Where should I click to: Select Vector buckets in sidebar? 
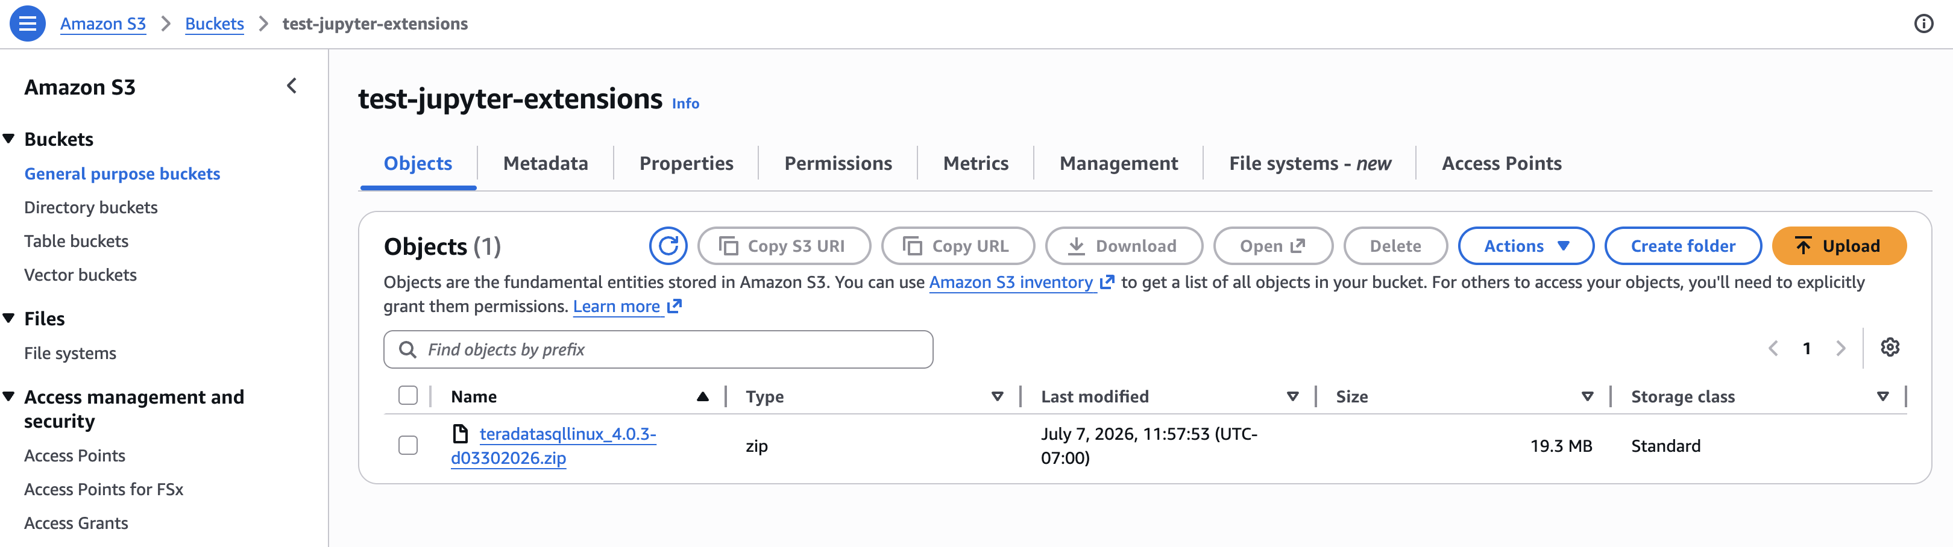pyautogui.click(x=80, y=274)
